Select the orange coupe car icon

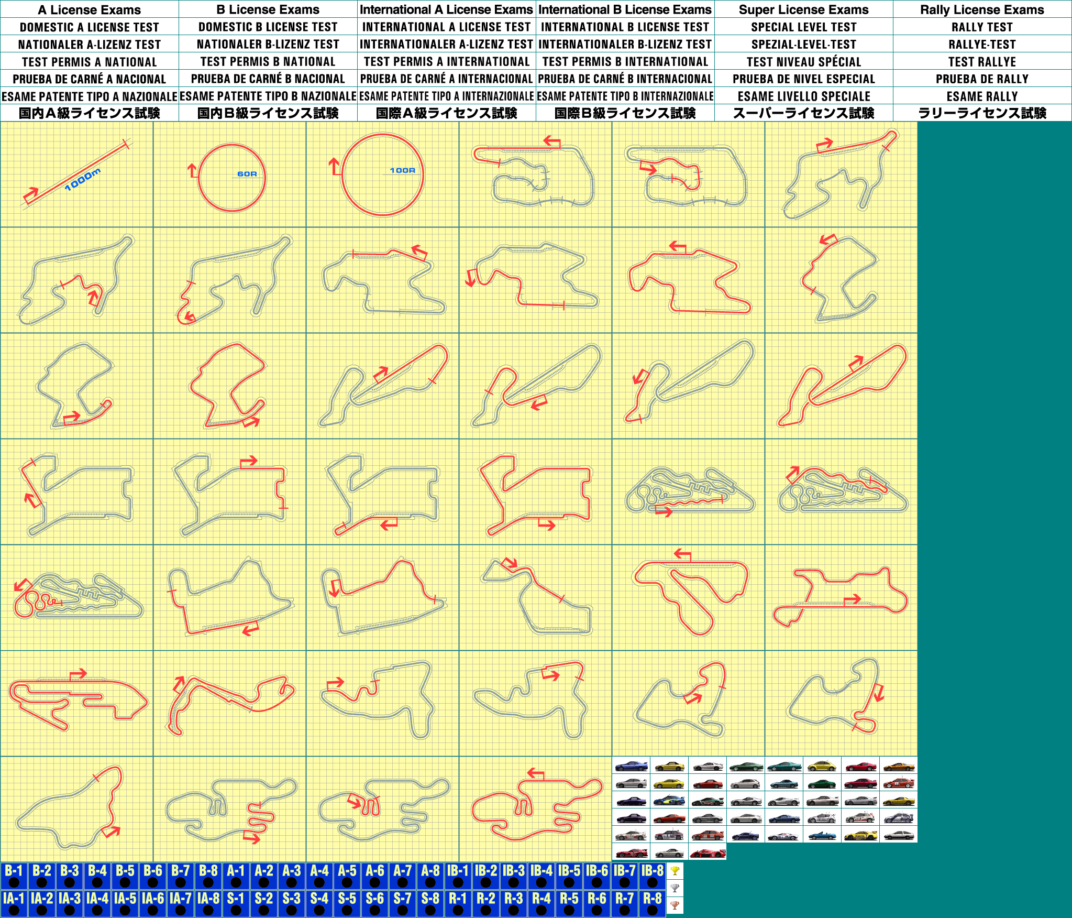coord(899,766)
